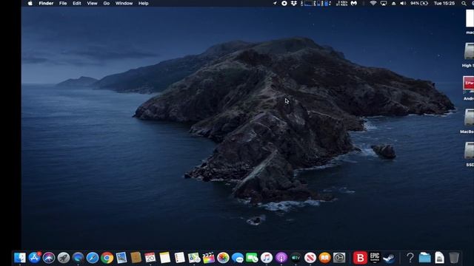Open Epic Games Launcher in the Dock

click(375, 258)
